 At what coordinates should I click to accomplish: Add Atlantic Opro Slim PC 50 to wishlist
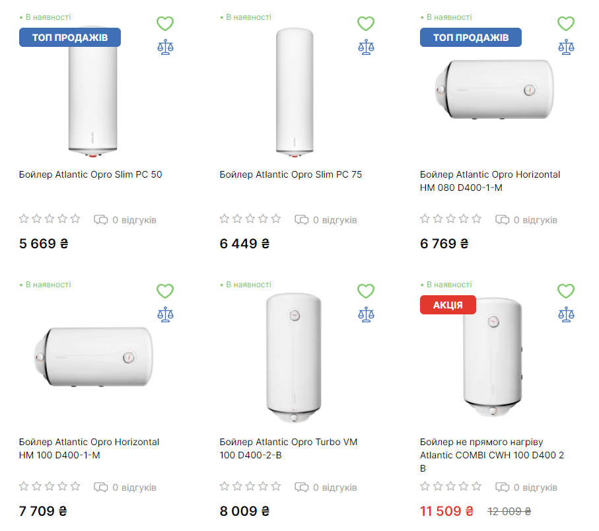point(165,24)
